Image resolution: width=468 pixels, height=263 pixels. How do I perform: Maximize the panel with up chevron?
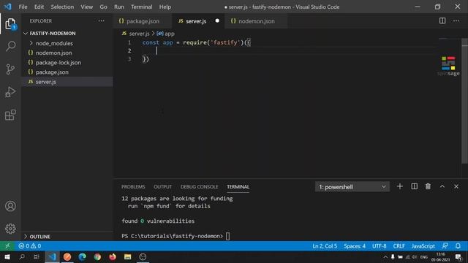pyautogui.click(x=442, y=187)
